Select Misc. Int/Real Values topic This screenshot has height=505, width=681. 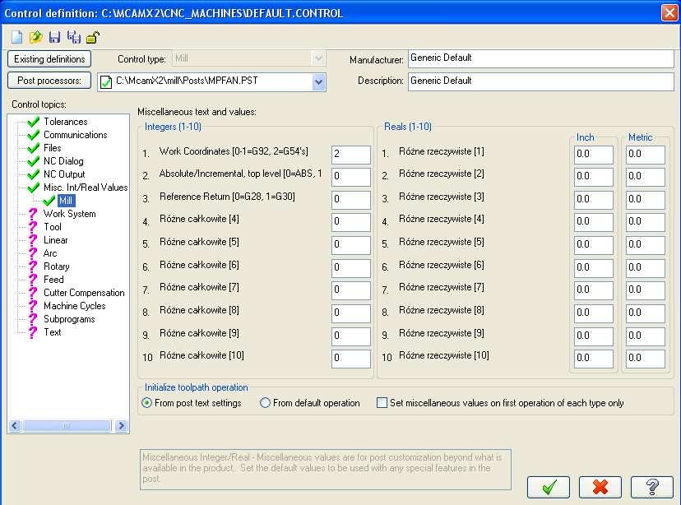pos(86,188)
